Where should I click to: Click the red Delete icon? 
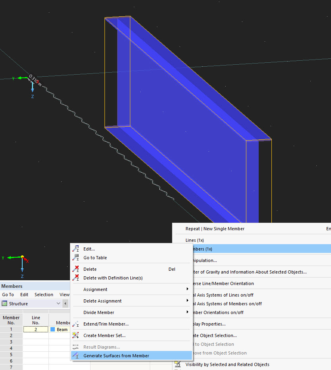click(75, 269)
